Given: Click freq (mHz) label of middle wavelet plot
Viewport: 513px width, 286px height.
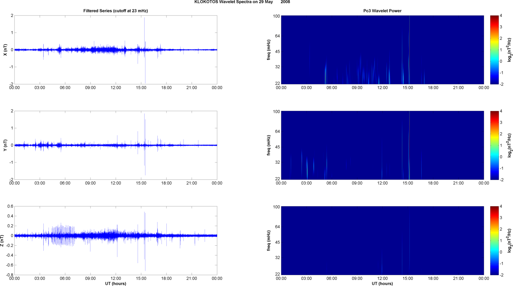Looking at the screenshot, I should (269, 145).
